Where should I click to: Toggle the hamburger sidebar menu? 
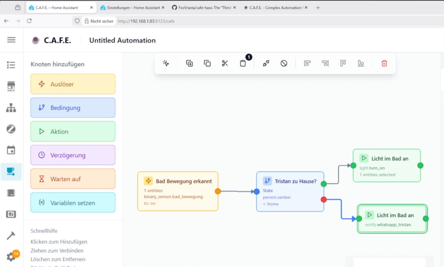coord(11,40)
